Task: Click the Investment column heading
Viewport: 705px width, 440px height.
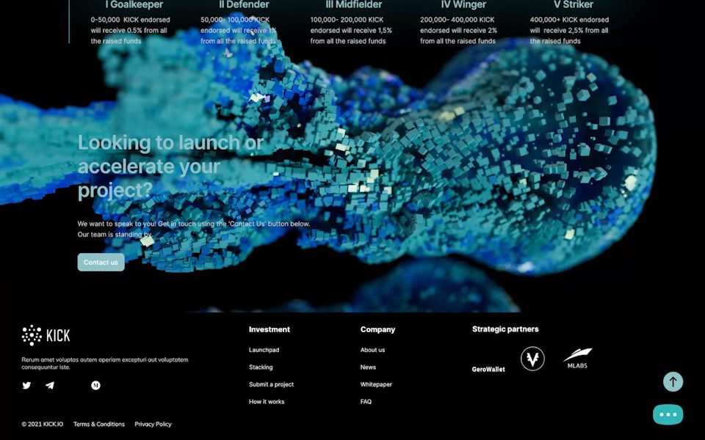Action: tap(270, 329)
